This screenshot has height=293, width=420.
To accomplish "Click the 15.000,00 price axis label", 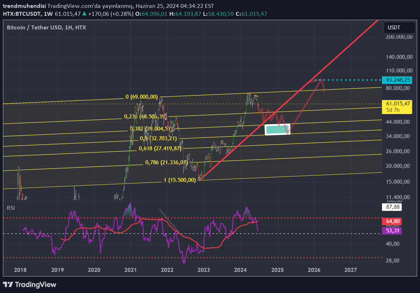I will [x=398, y=181].
